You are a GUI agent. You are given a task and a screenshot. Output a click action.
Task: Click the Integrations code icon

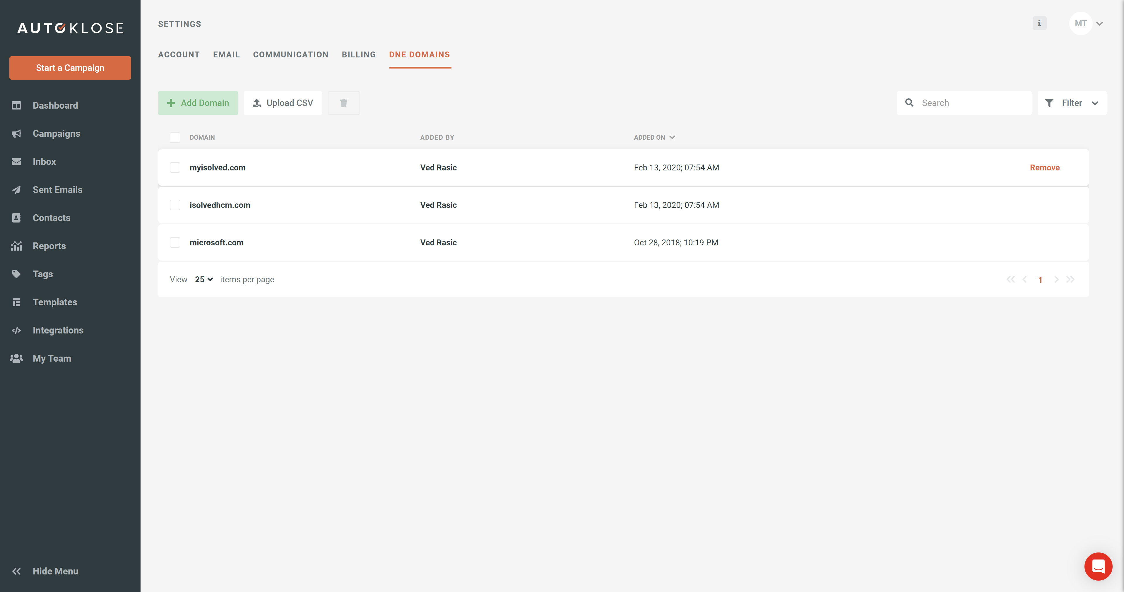[17, 330]
